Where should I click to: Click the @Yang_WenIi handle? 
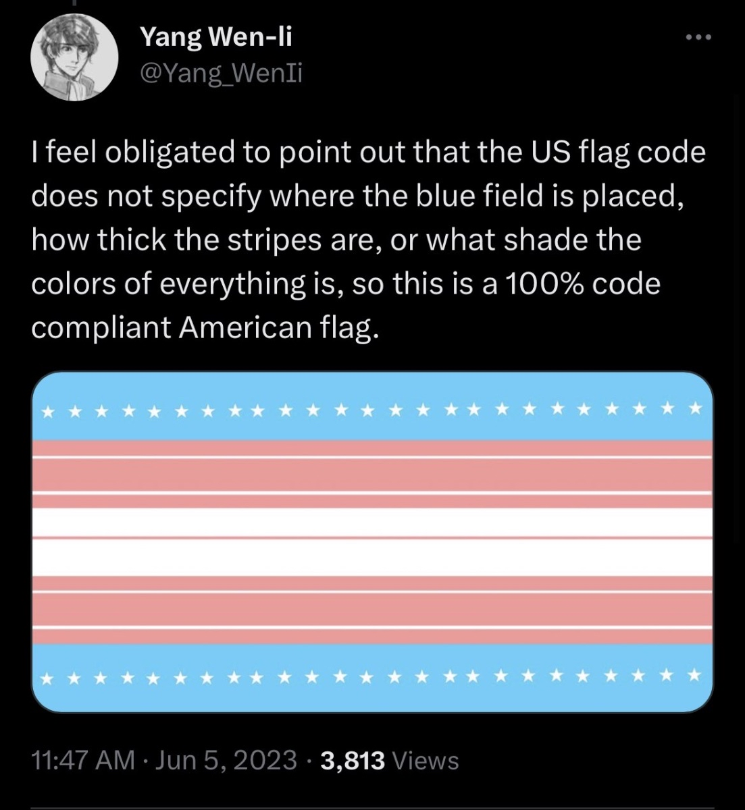221,73
